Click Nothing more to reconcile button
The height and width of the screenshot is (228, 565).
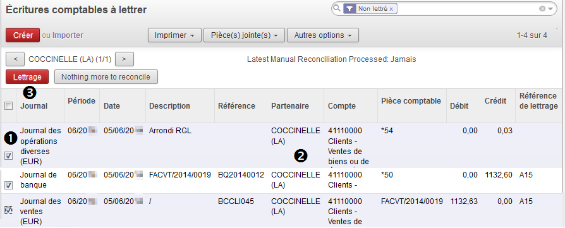pos(106,76)
